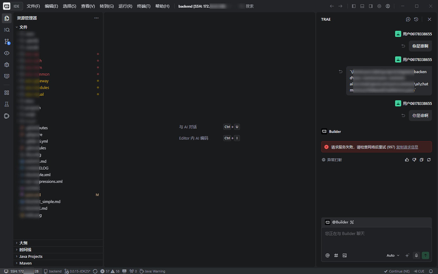Show notifications bell in status bar
Screen dimensions: 438x274
(431, 271)
